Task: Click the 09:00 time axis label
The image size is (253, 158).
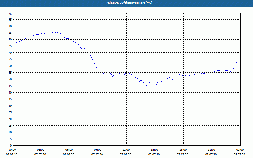Action: [98, 150]
